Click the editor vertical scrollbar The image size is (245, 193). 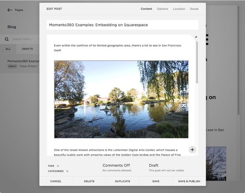coord(197,62)
